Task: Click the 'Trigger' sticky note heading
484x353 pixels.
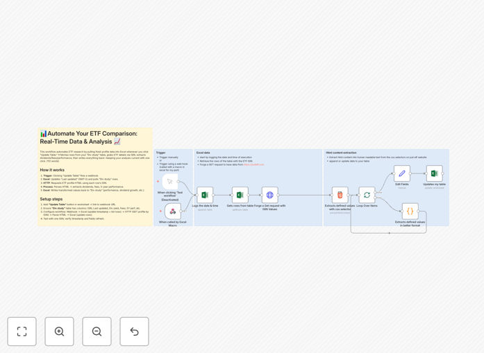Action: pos(161,153)
